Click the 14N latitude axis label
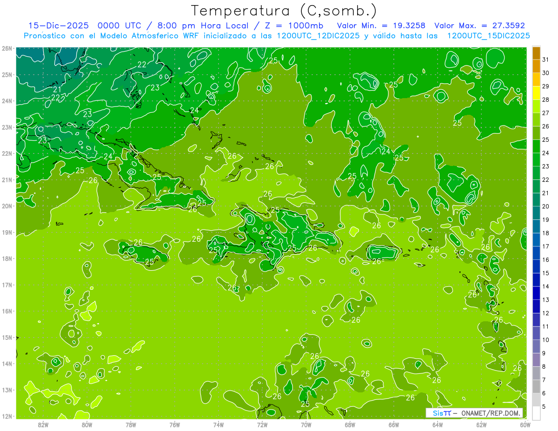Viewport: 558px width, 431px height. [x=7, y=364]
